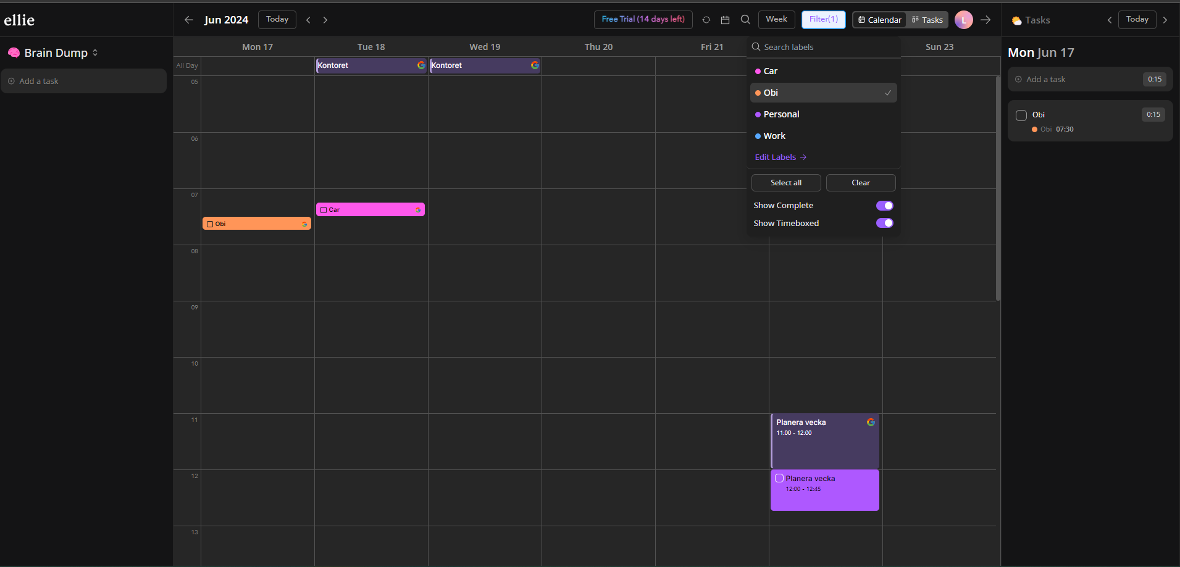Viewport: 1180px width, 567px height.
Task: Click the Google icon on Tuesday's Kontoret event
Action: pyautogui.click(x=421, y=65)
